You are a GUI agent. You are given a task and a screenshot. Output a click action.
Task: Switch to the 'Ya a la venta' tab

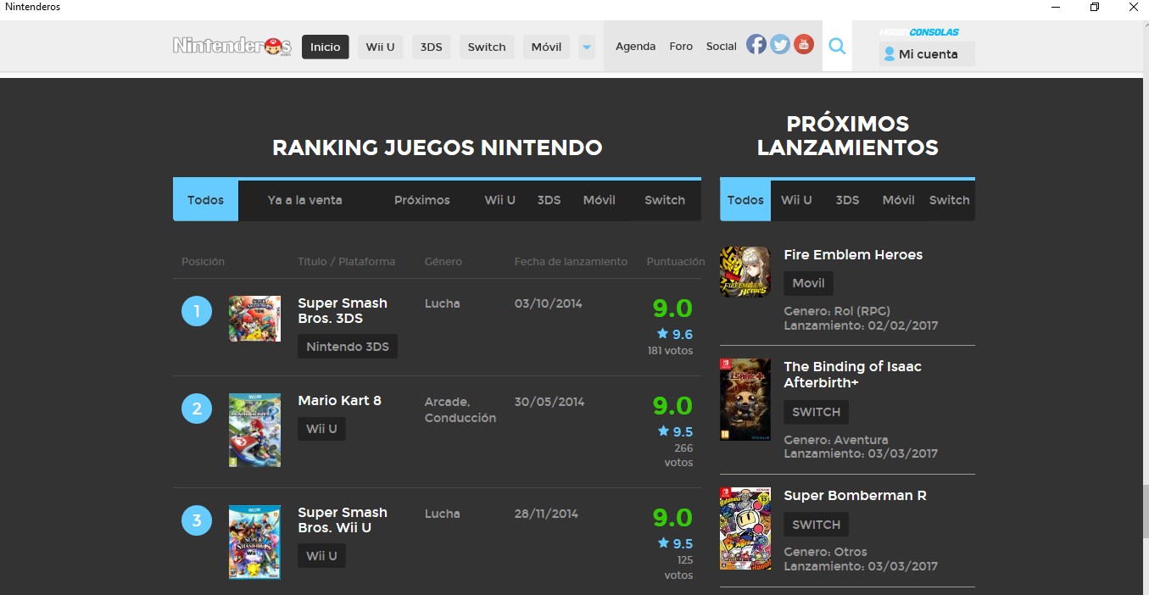305,199
